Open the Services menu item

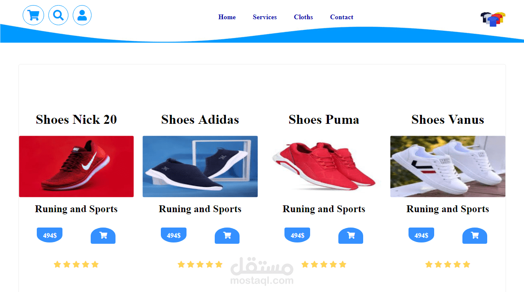(265, 17)
